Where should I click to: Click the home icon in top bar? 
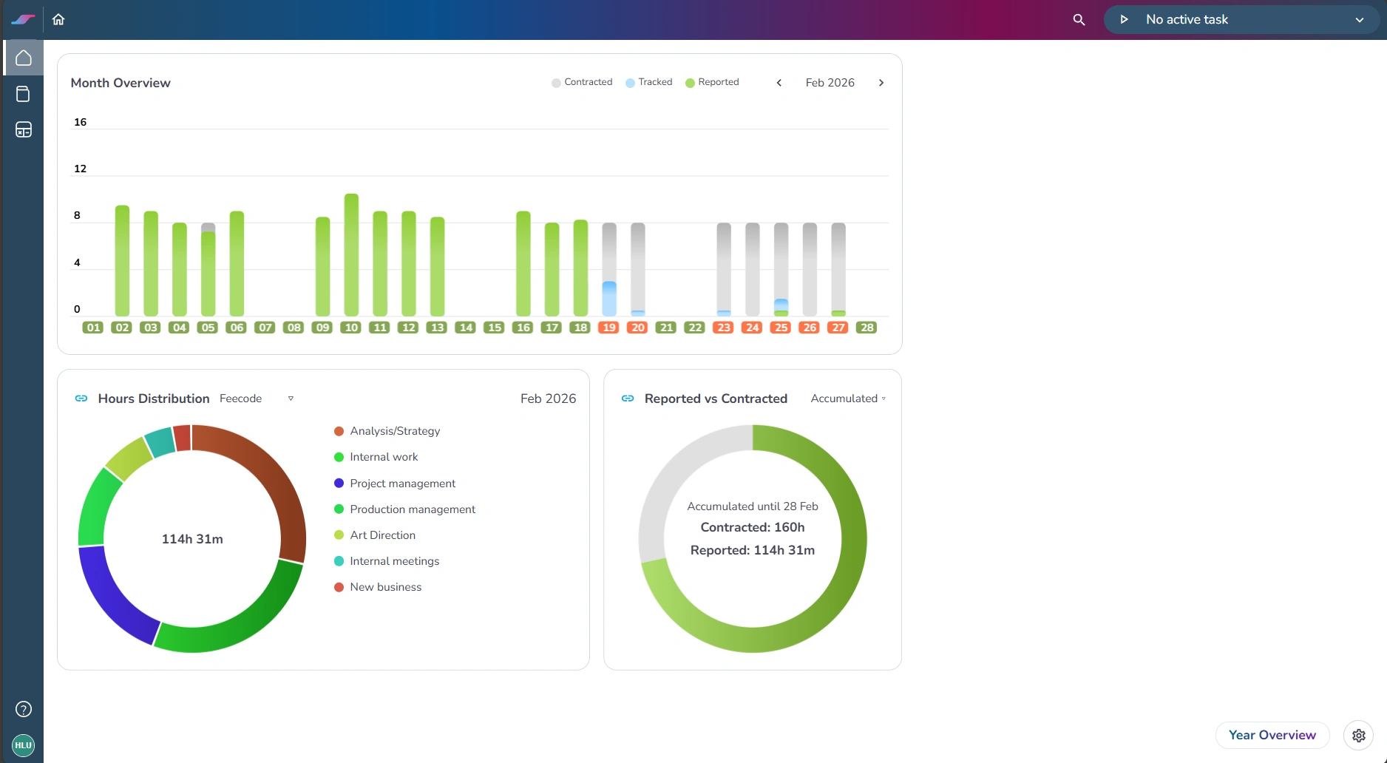coord(58,19)
